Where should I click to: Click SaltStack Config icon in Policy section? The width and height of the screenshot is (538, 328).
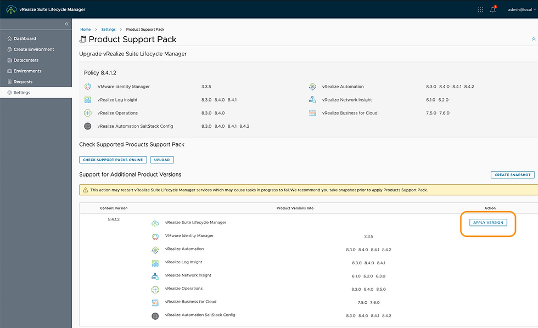pos(88,126)
